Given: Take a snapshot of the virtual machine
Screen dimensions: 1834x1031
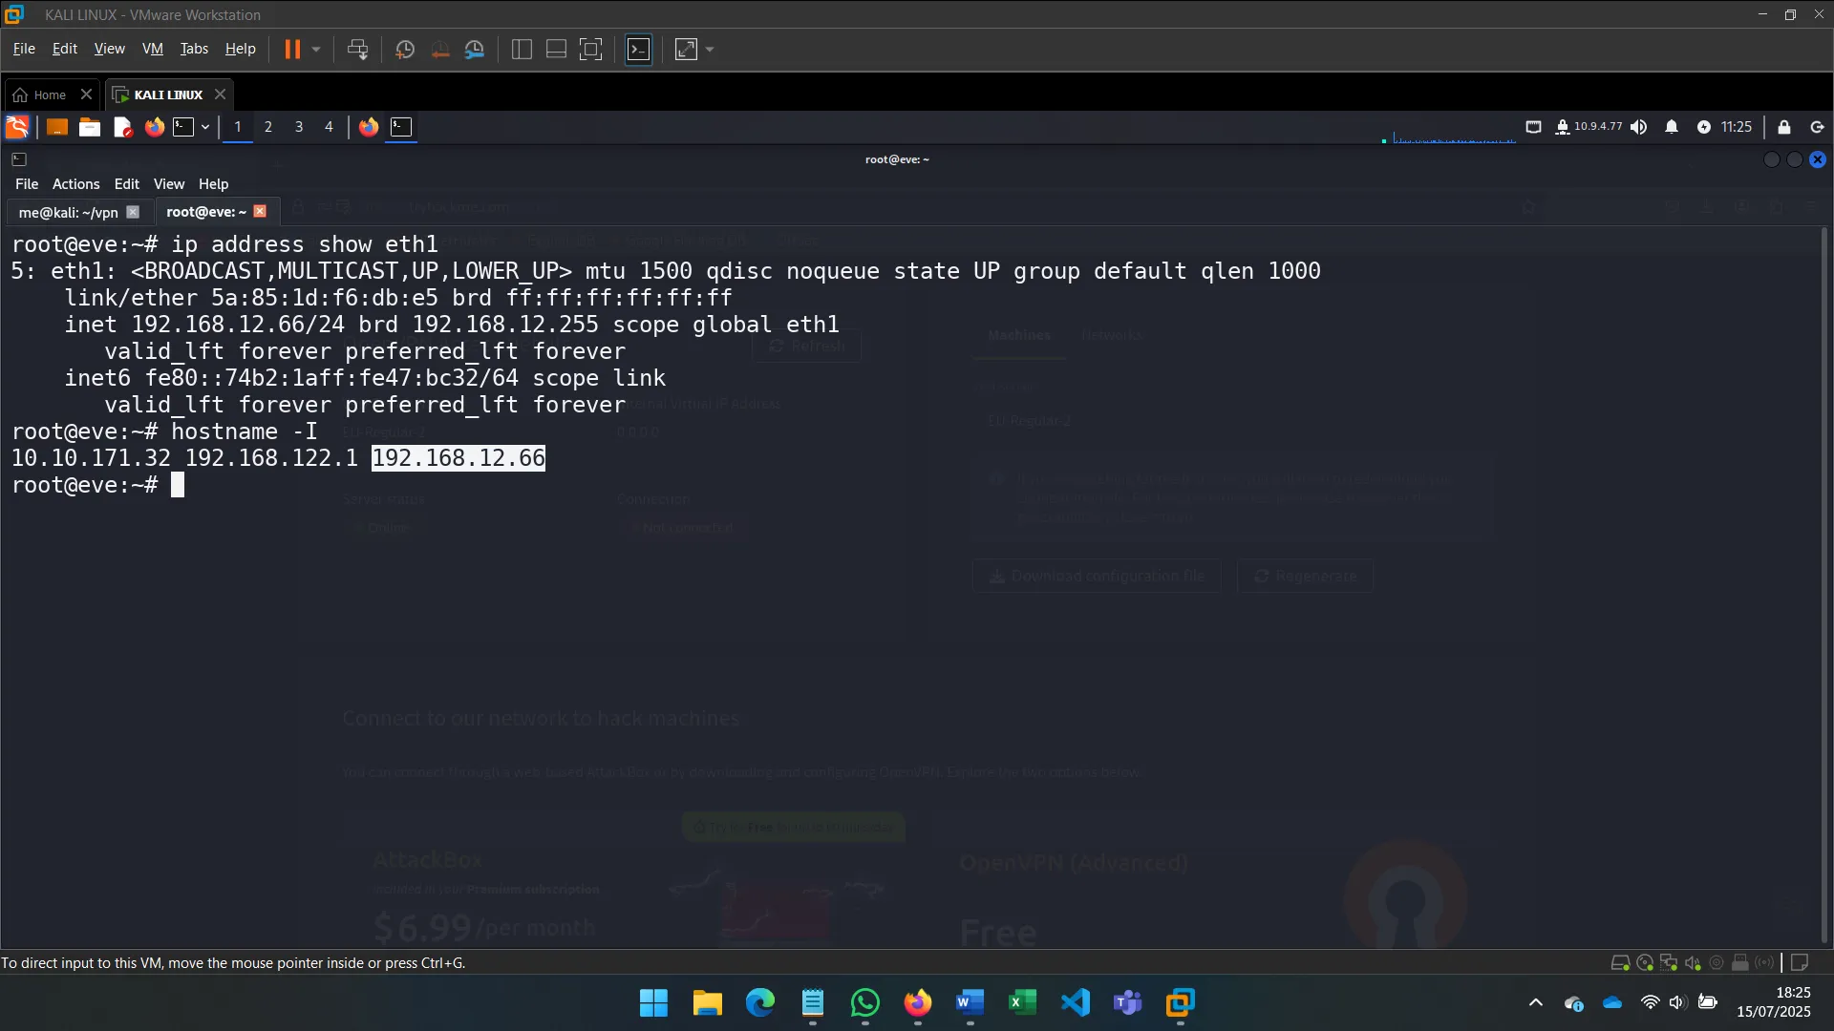Looking at the screenshot, I should click(405, 49).
